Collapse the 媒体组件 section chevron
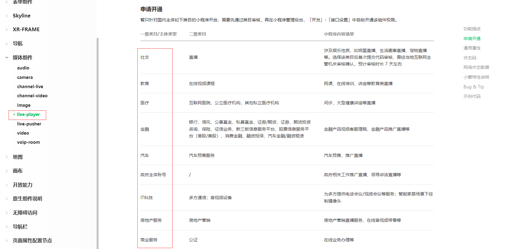 point(7,58)
